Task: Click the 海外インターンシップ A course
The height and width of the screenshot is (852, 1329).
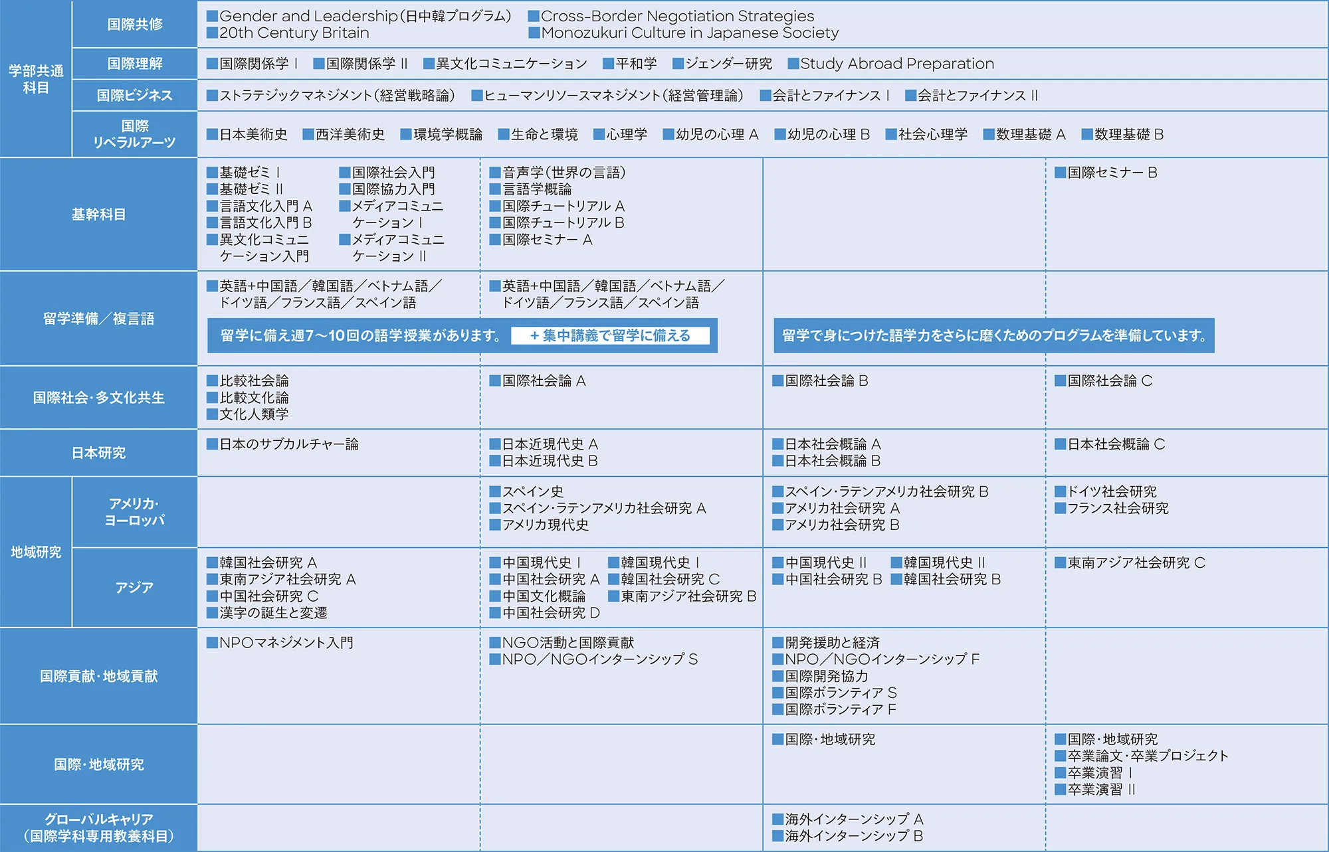Action: (x=848, y=819)
